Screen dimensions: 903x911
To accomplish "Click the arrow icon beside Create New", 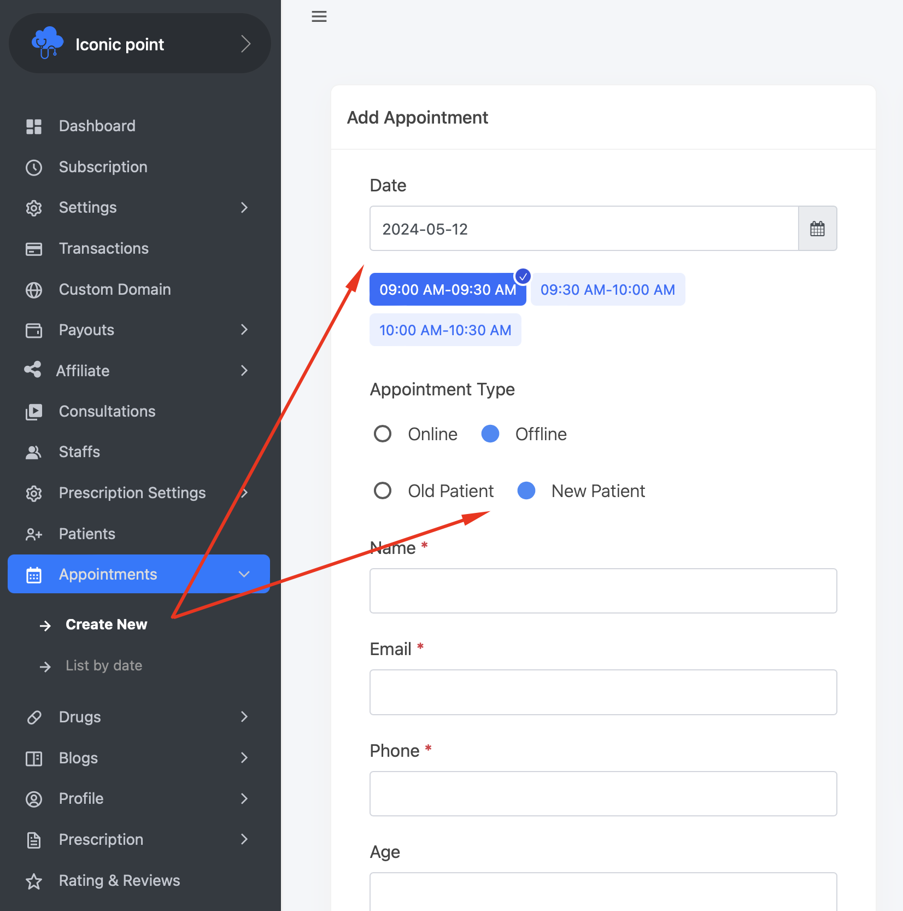I will (x=45, y=626).
